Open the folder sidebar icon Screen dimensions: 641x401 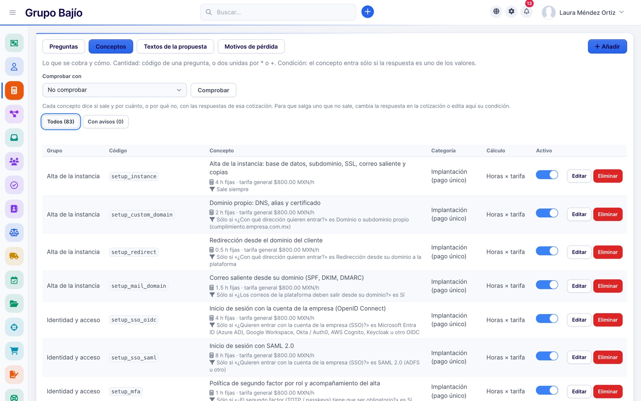click(x=14, y=304)
